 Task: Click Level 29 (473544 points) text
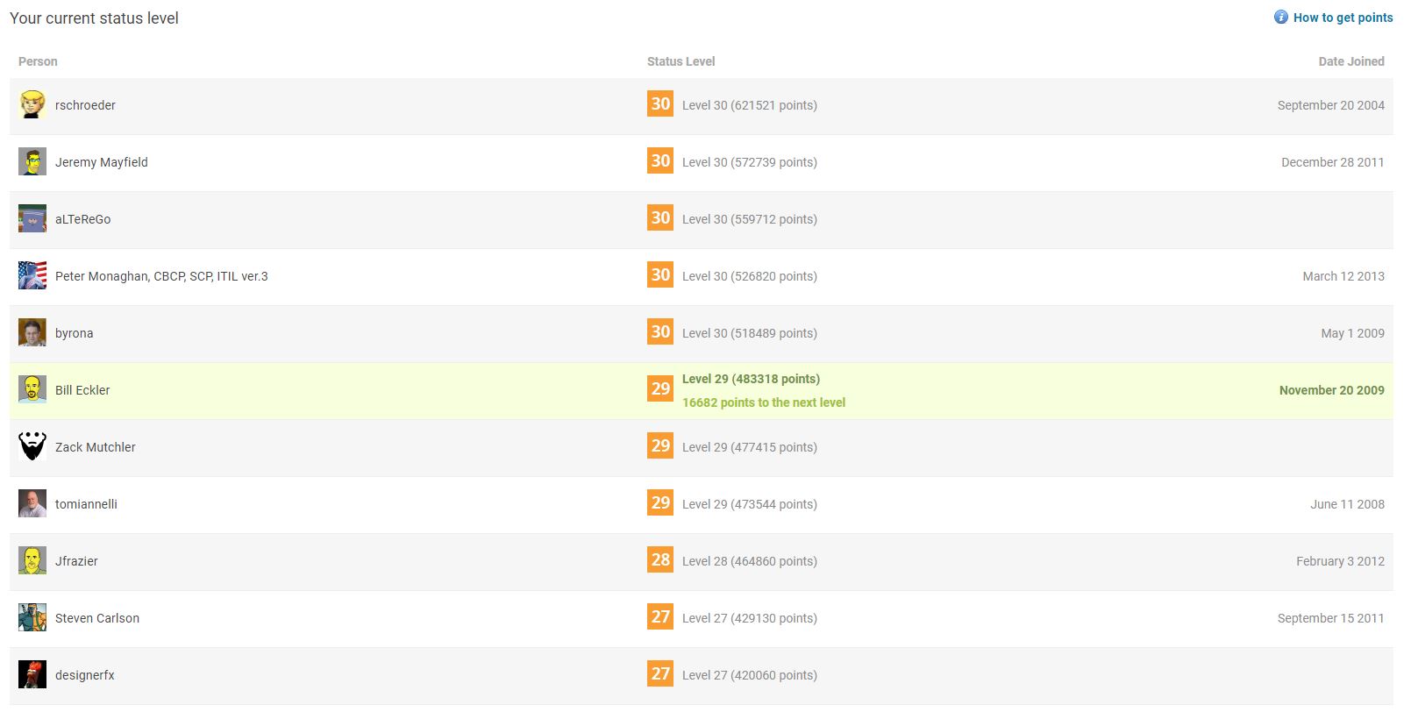[x=750, y=504]
